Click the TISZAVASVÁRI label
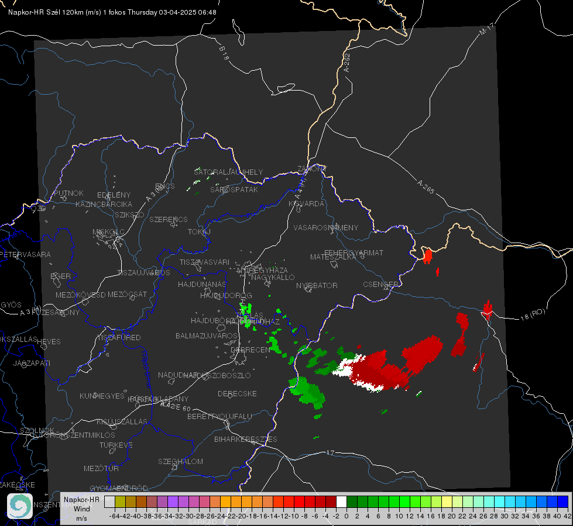The height and width of the screenshot is (526, 573). click(204, 262)
